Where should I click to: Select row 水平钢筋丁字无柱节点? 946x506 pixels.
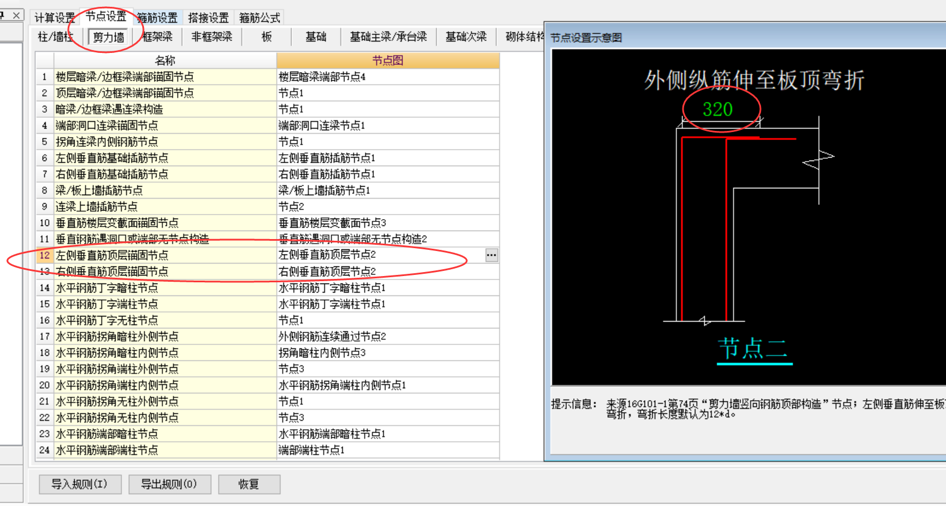click(x=165, y=320)
